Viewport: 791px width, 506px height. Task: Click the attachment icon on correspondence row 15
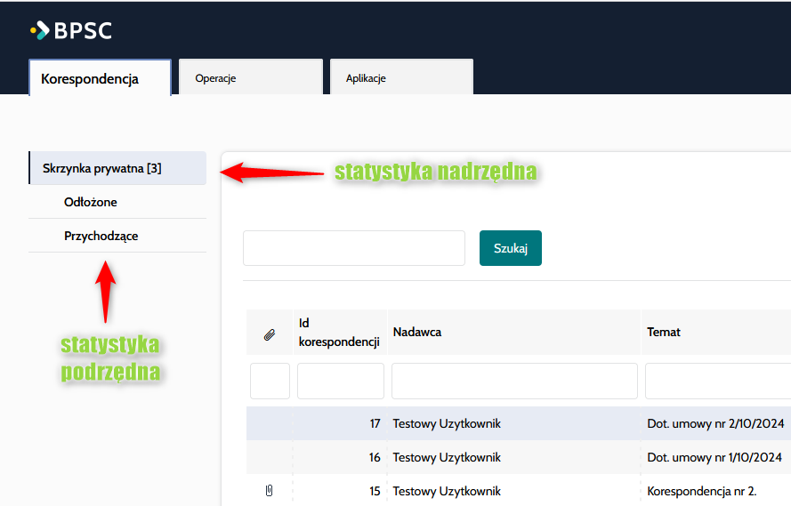point(270,491)
